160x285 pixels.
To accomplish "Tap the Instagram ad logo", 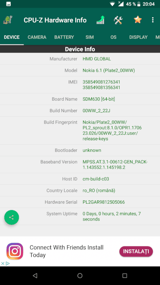I will tap(15, 251).
